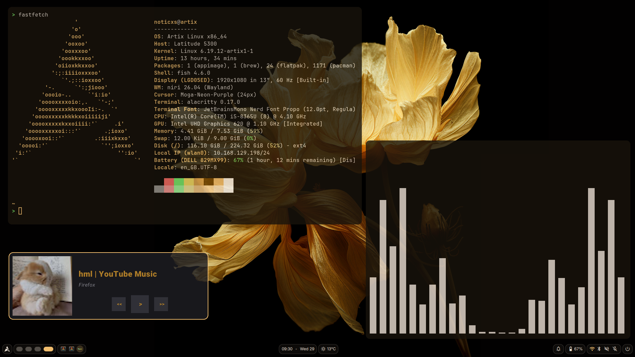
Task: Click the 'OS: Artix Linux x86_64' line
Action: pos(190,37)
